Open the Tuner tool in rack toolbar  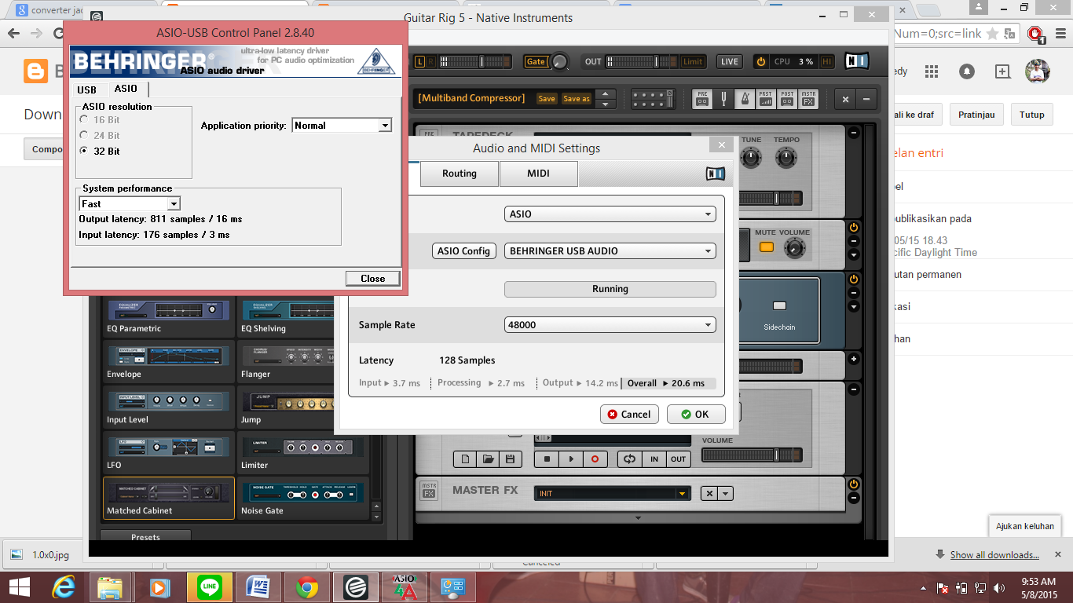click(x=723, y=99)
